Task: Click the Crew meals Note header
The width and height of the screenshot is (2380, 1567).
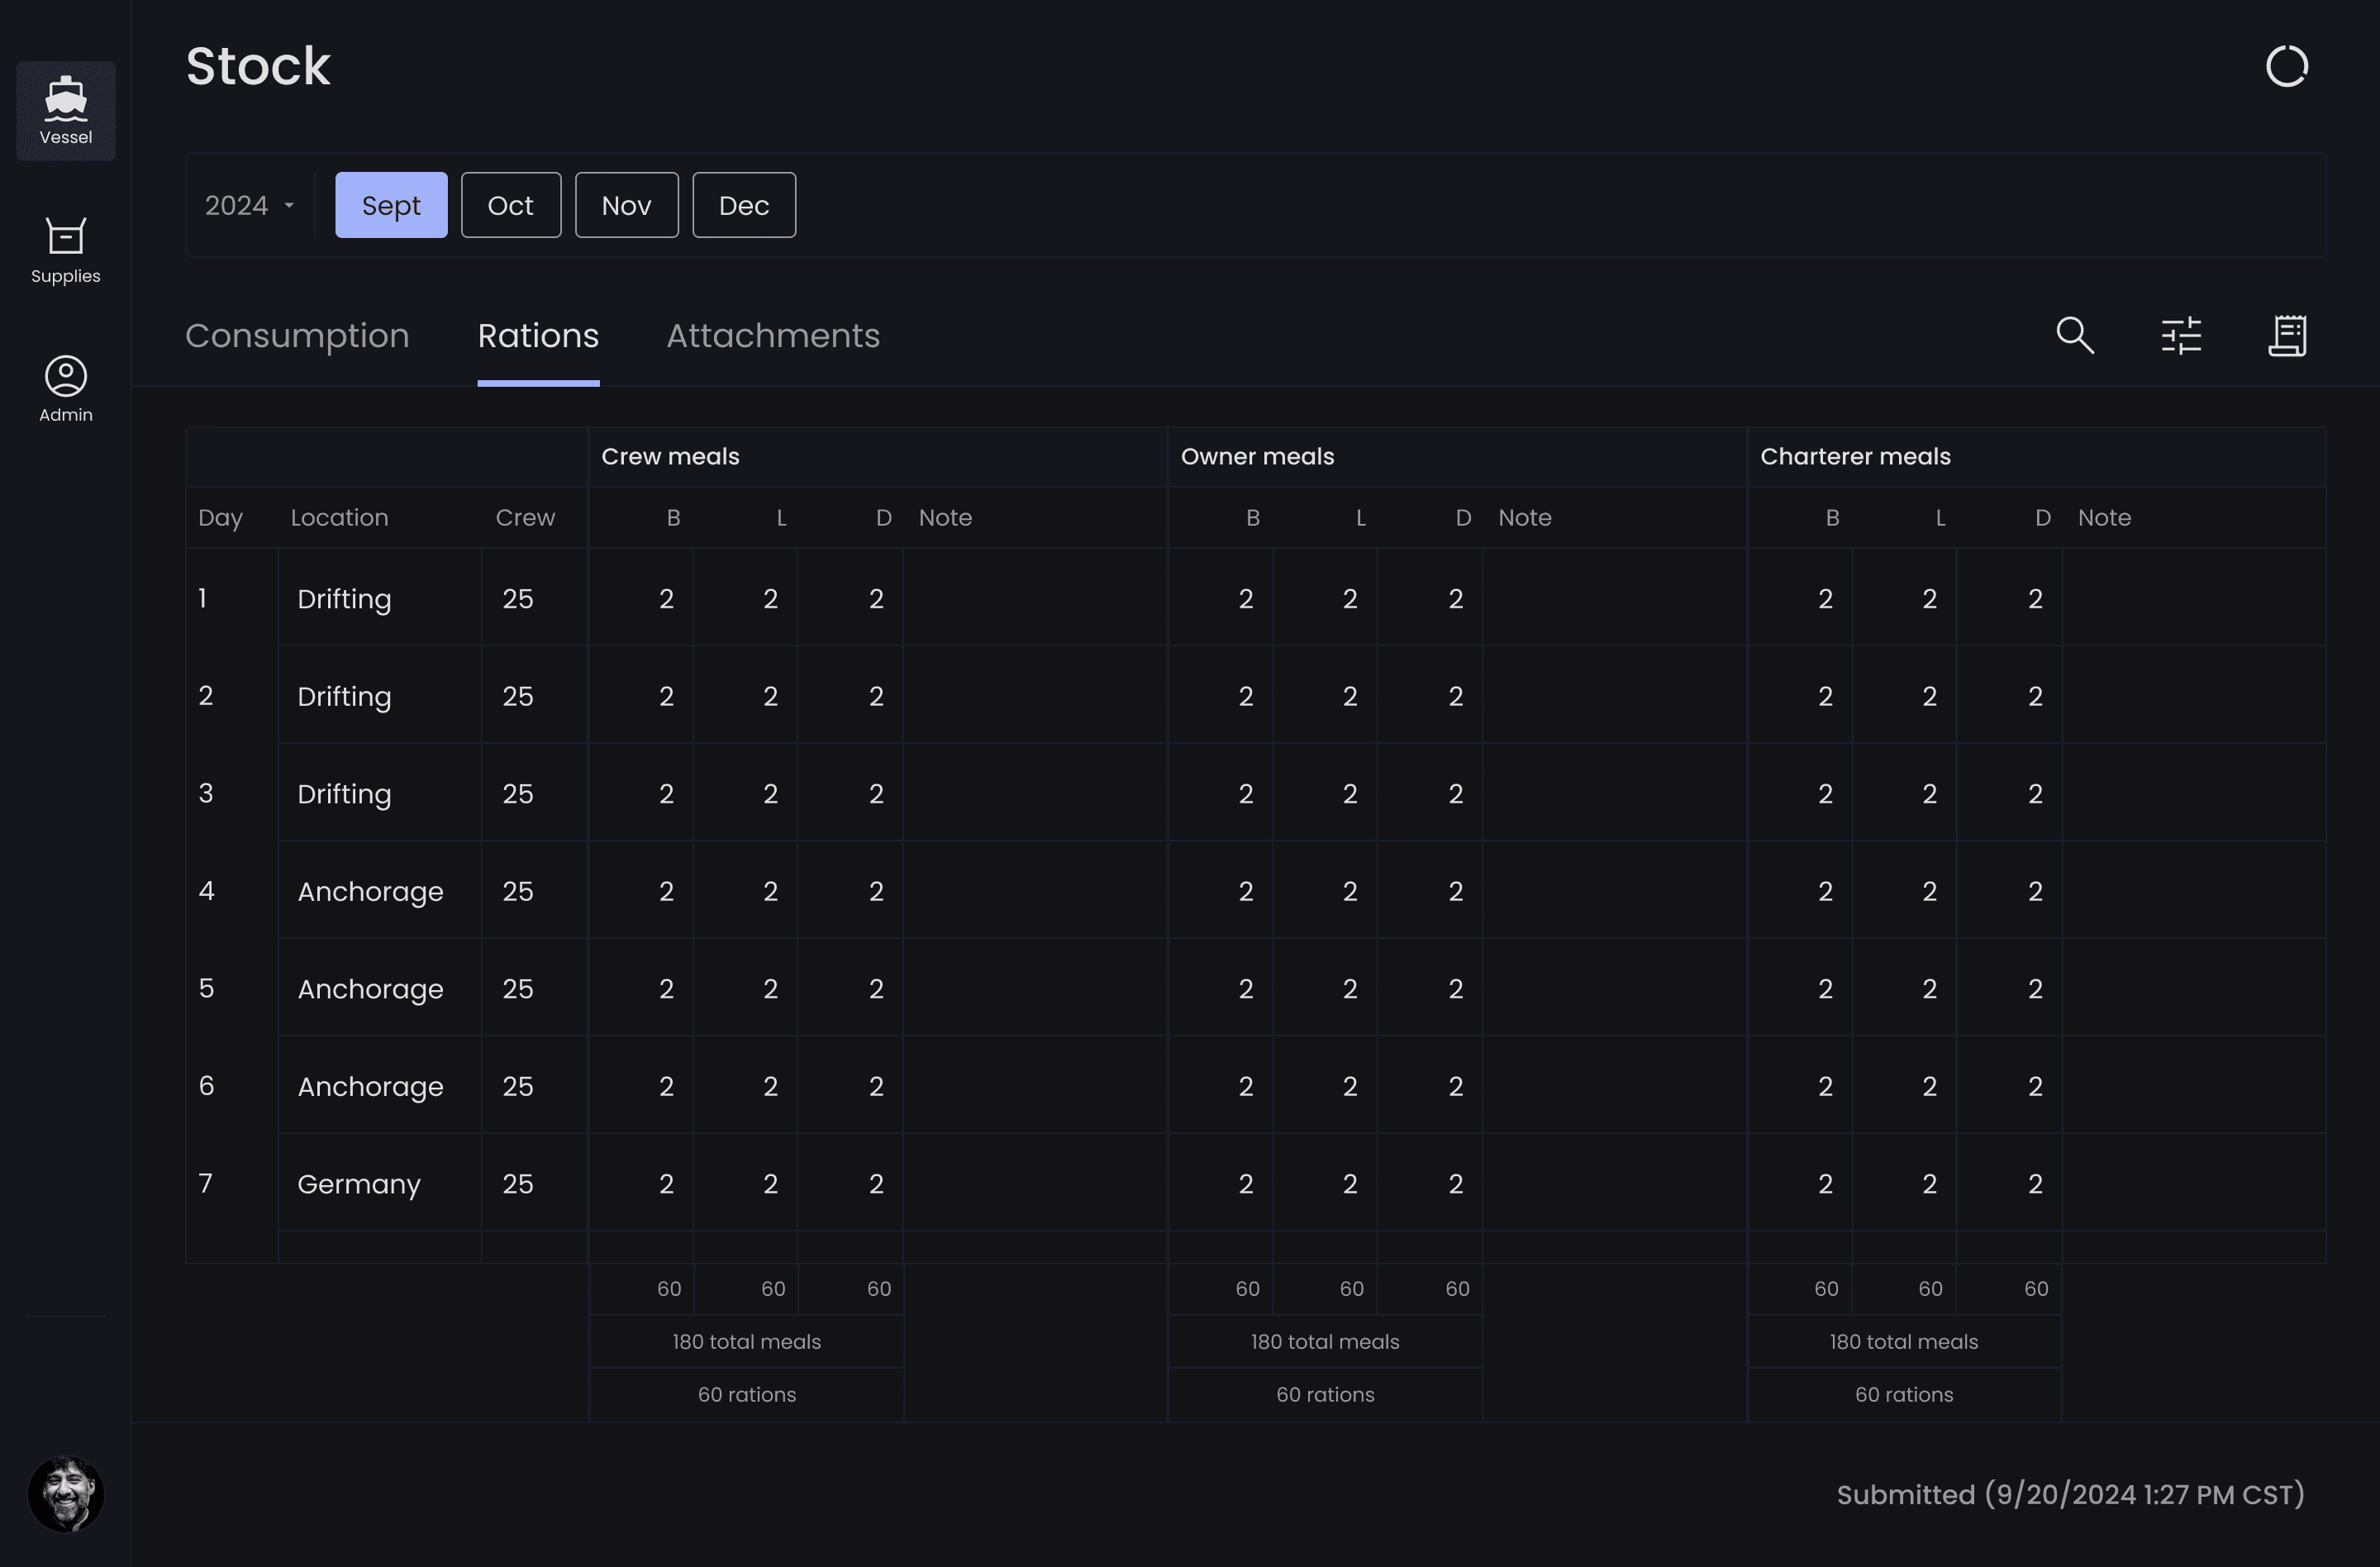Action: pos(945,518)
